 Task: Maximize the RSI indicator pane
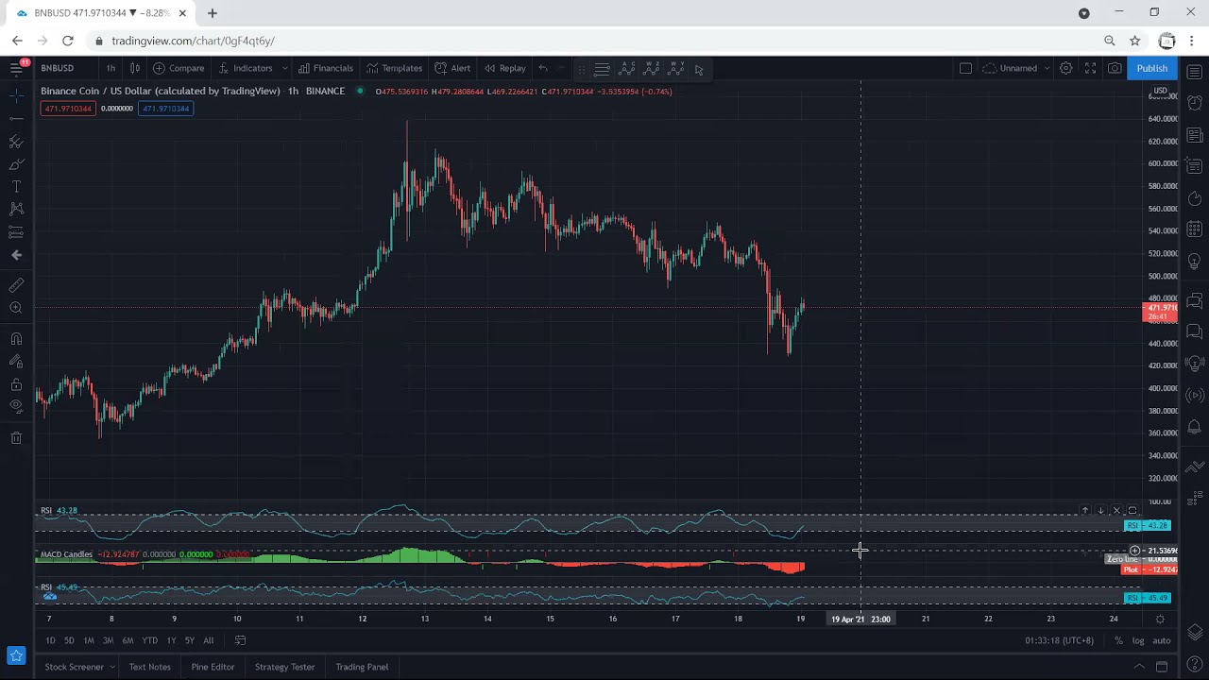click(x=1132, y=511)
